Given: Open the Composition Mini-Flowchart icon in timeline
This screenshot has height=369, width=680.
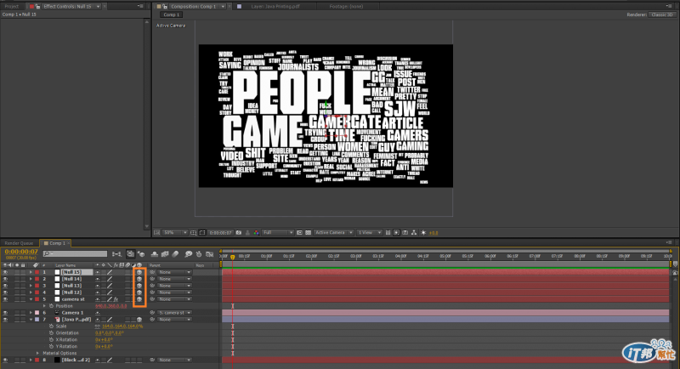Looking at the screenshot, I should [116, 254].
